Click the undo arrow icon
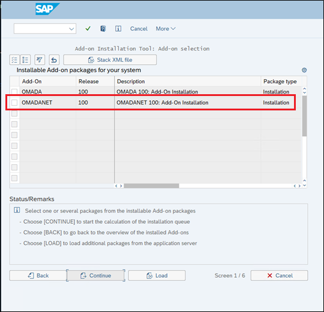This screenshot has height=312, width=324. [x=54, y=60]
